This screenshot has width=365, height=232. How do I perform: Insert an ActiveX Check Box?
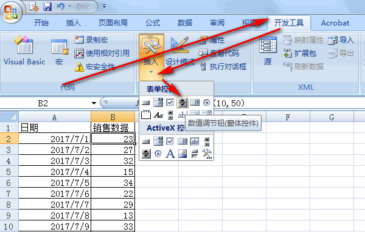click(x=170, y=141)
